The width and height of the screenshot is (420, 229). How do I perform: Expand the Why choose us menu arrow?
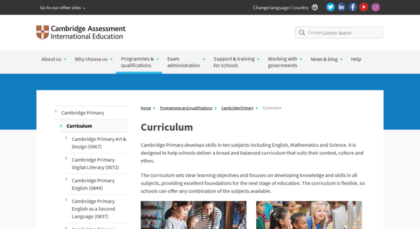click(x=111, y=59)
